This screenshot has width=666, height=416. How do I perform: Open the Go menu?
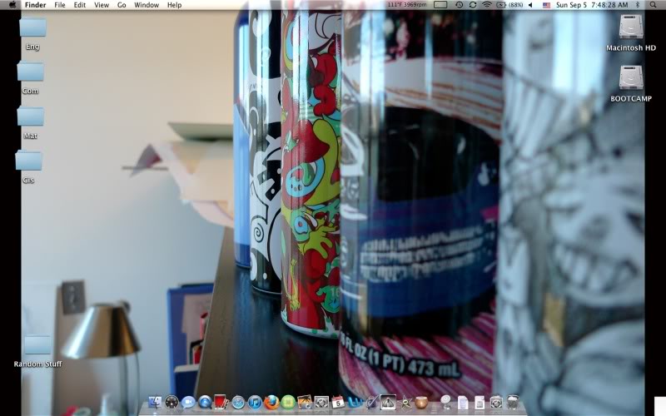pyautogui.click(x=122, y=5)
